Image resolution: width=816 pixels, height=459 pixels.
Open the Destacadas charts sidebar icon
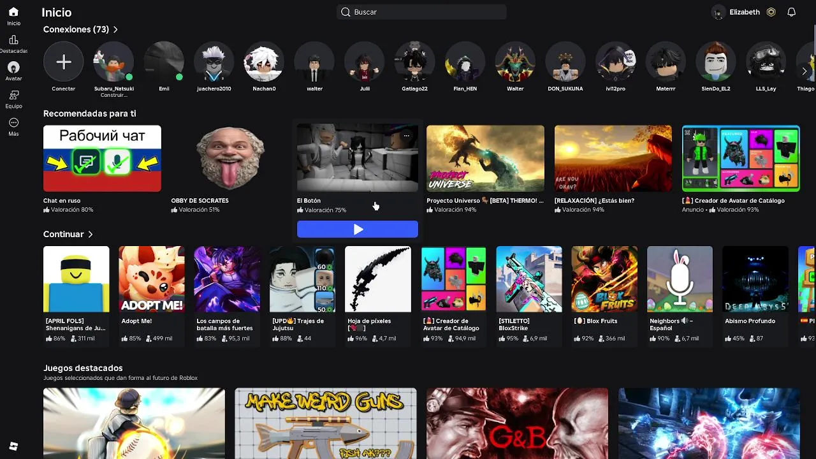13,40
